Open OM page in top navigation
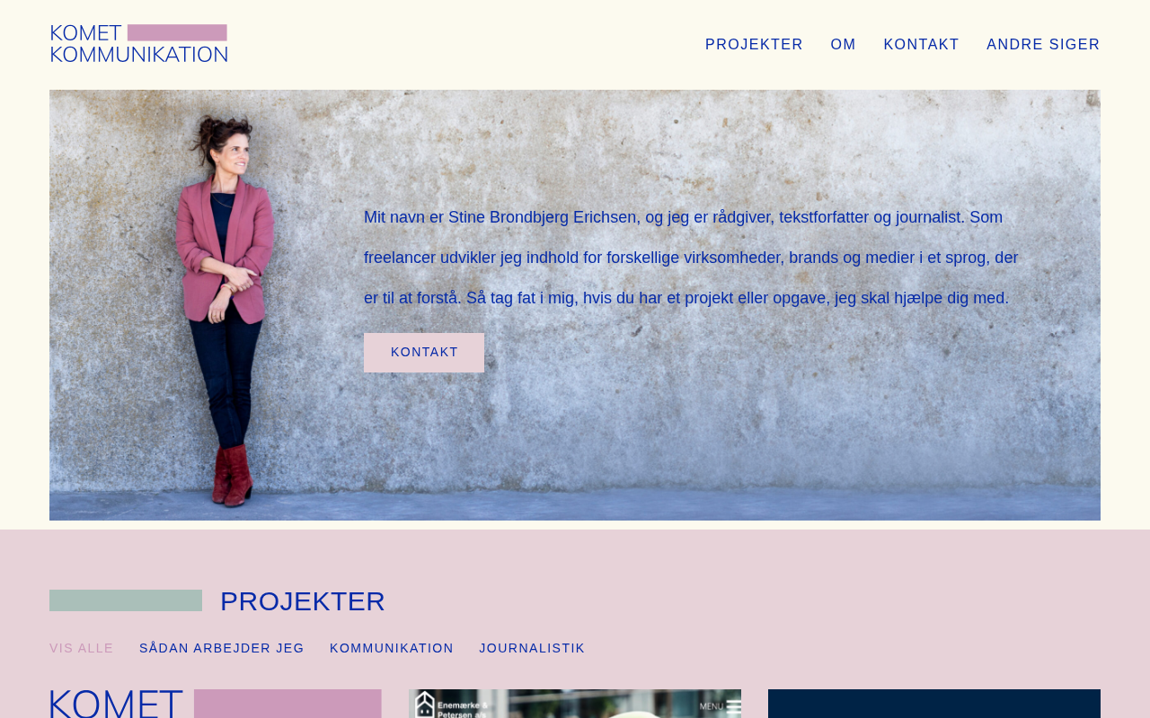Image resolution: width=1150 pixels, height=718 pixels. click(x=843, y=45)
